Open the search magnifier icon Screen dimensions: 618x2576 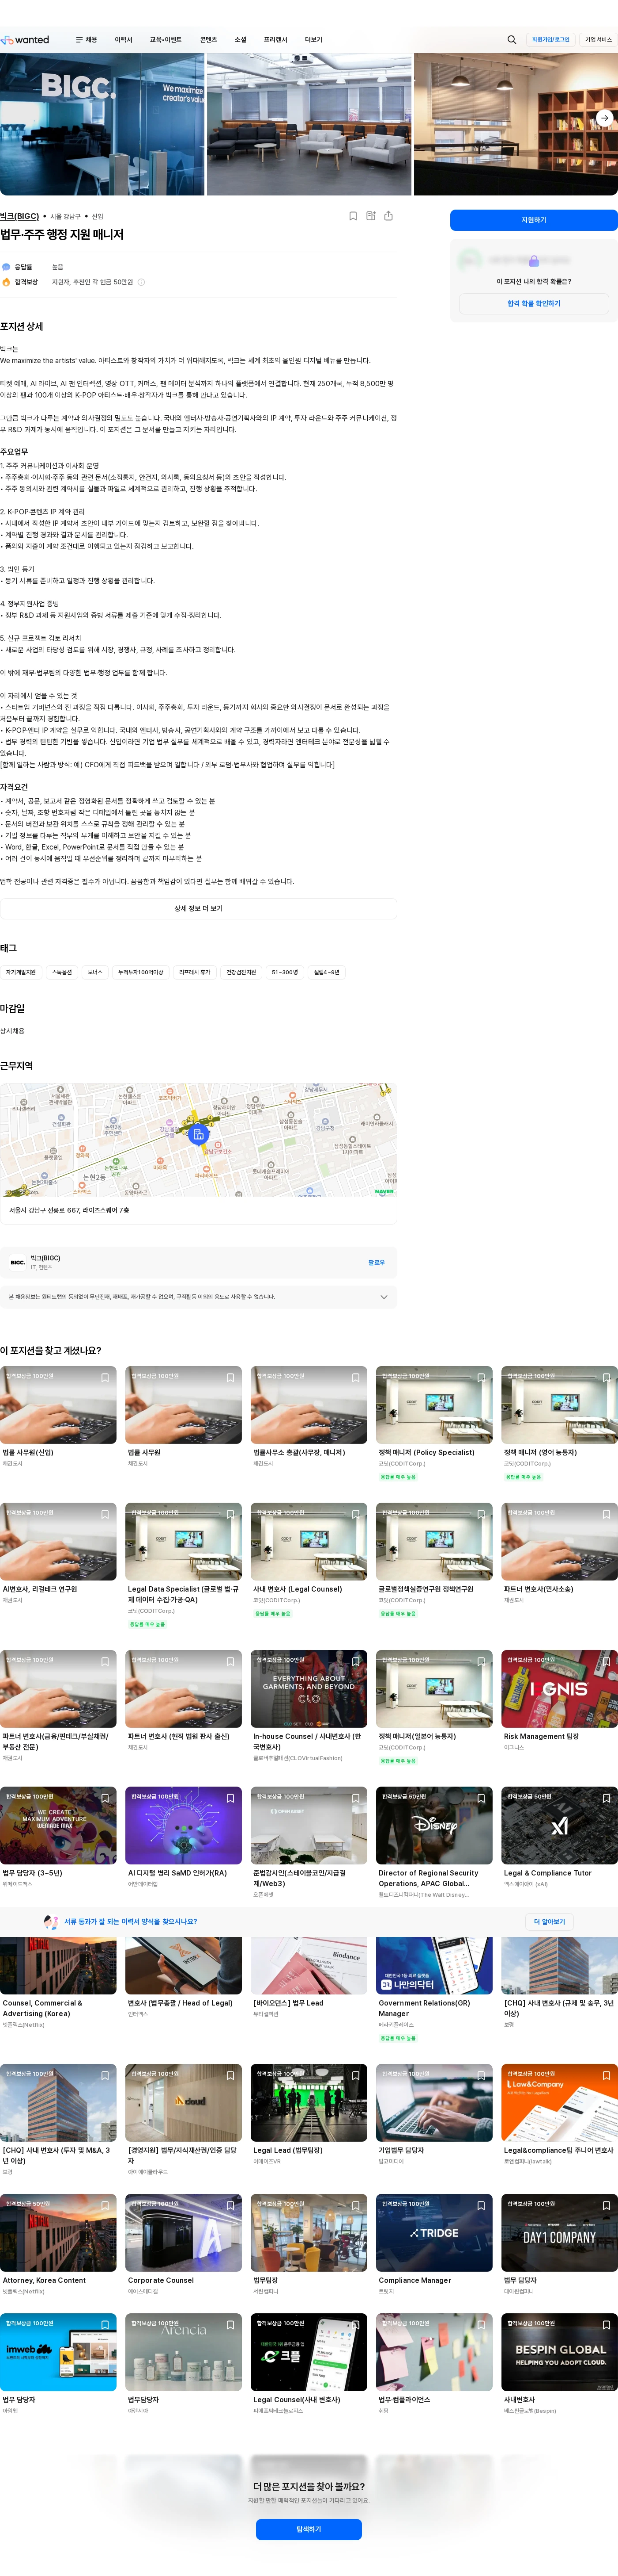(511, 40)
